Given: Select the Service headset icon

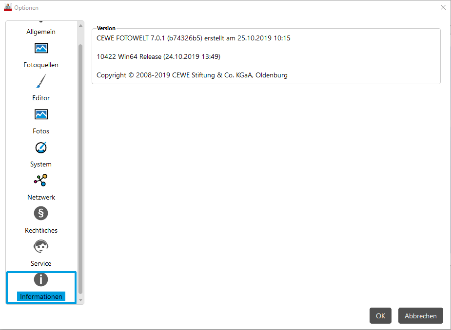Looking at the screenshot, I should coord(41,246).
